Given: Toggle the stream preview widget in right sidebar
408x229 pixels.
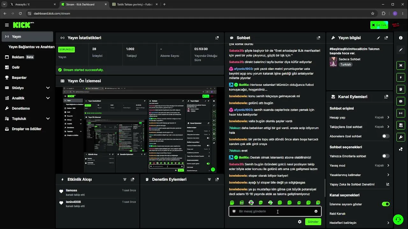Looking at the screenshot, I should coord(401,65).
